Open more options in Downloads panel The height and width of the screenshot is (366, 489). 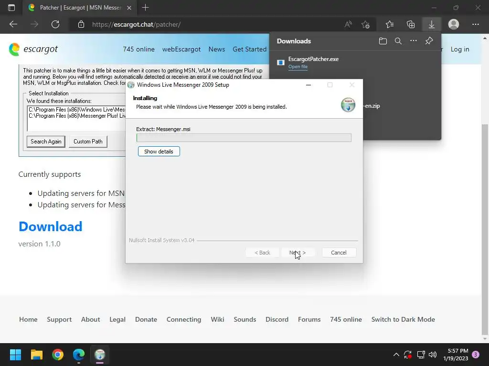pos(414,41)
